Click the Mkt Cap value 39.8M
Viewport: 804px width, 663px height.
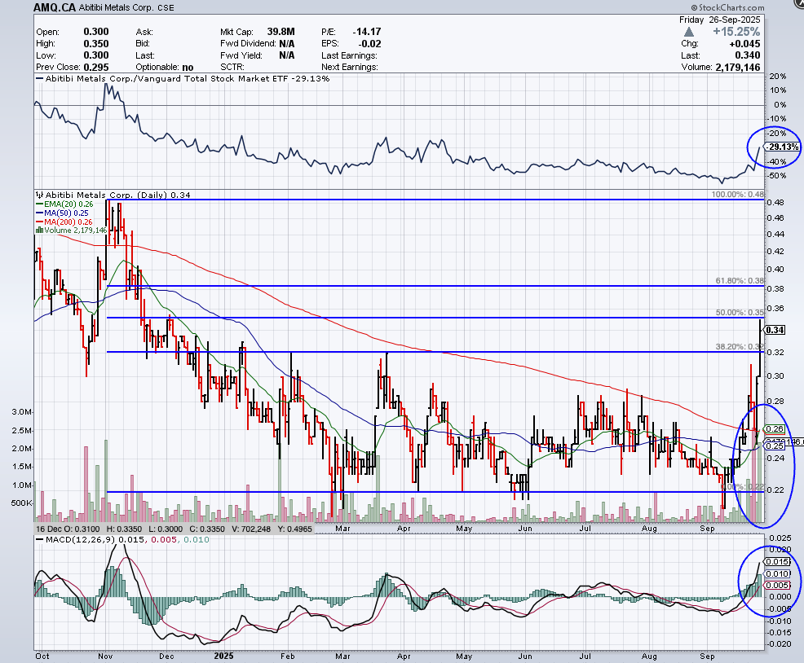281,32
